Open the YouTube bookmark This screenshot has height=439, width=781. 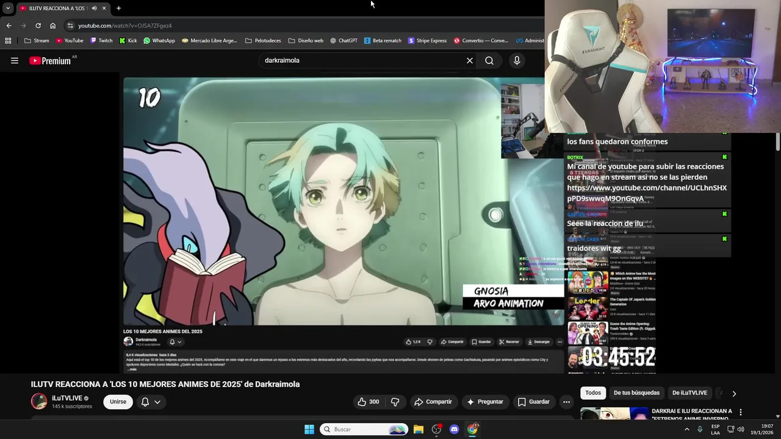tap(69, 41)
